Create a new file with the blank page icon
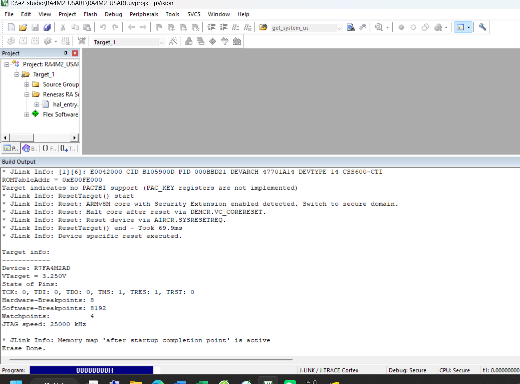 click(11, 27)
